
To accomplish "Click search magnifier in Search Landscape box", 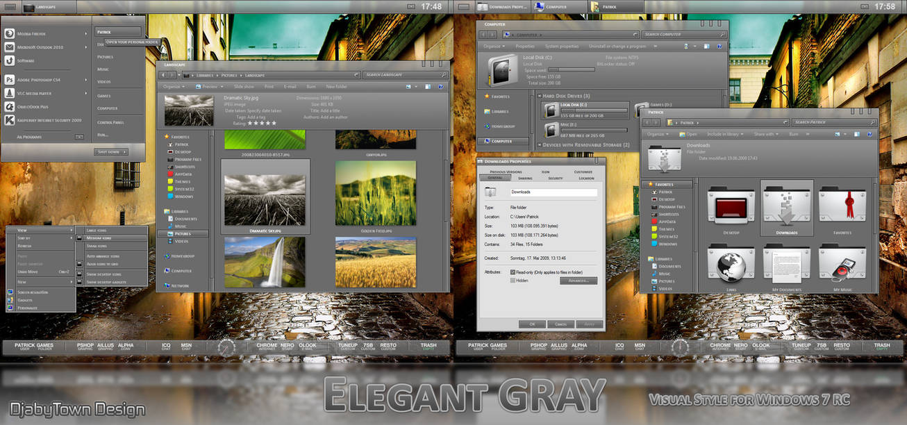I will pos(443,74).
